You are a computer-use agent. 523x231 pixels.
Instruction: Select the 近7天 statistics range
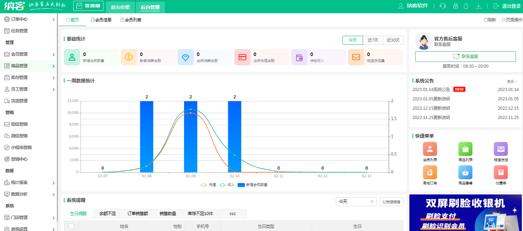pyautogui.click(x=373, y=40)
